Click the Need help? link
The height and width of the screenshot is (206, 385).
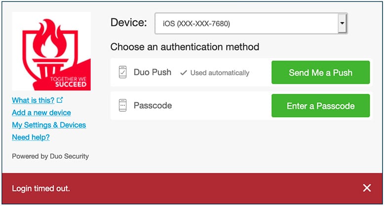31,137
